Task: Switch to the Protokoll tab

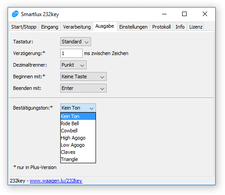Action: click(x=161, y=27)
